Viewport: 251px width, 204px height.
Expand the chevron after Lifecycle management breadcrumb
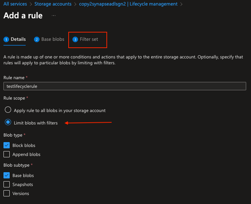(x=181, y=4)
